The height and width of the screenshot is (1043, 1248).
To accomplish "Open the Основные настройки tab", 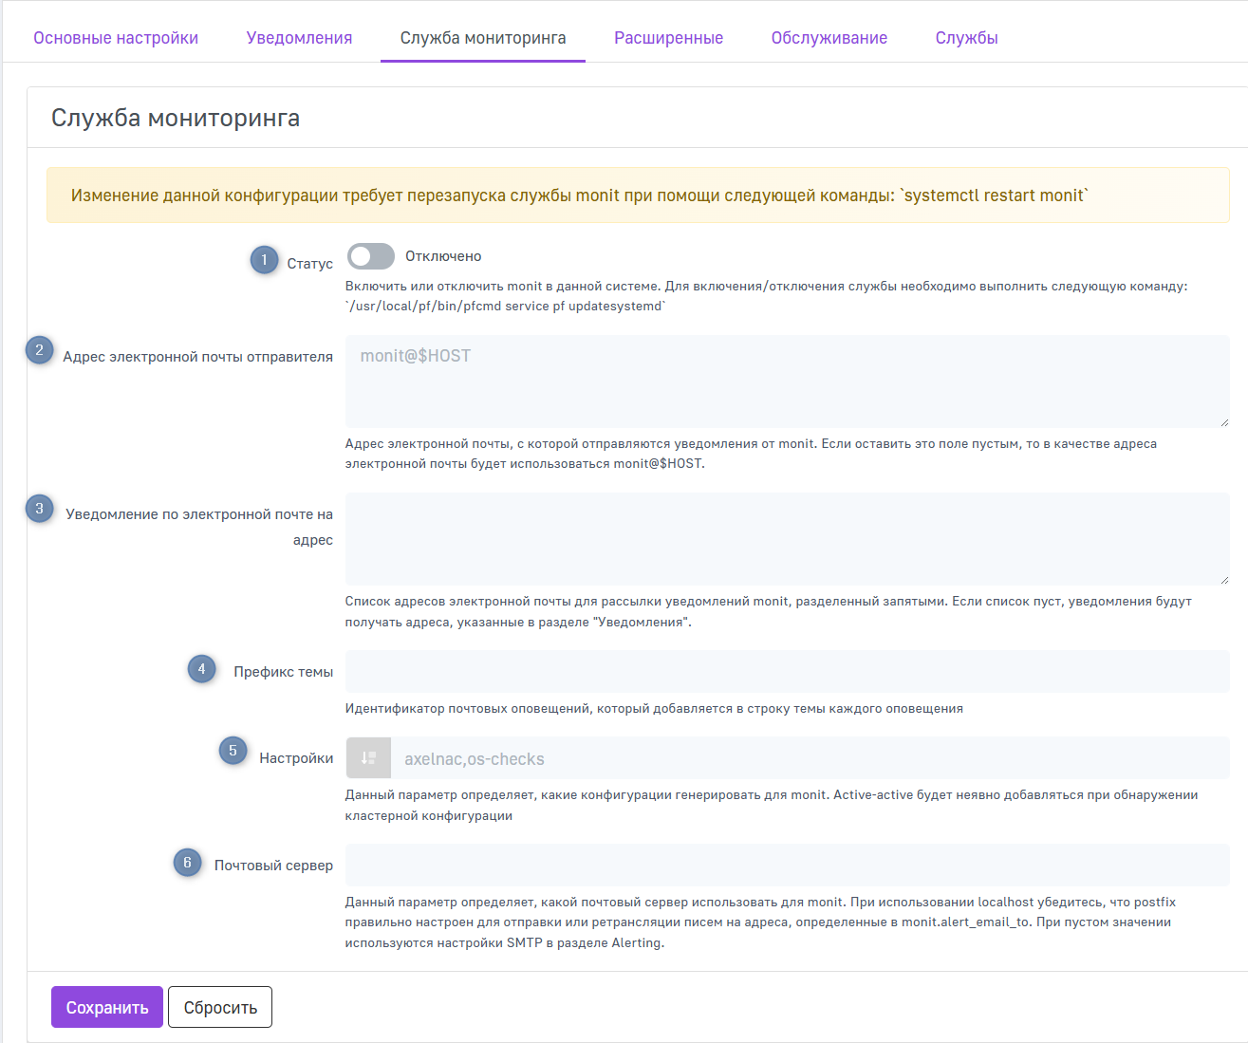I will [116, 38].
